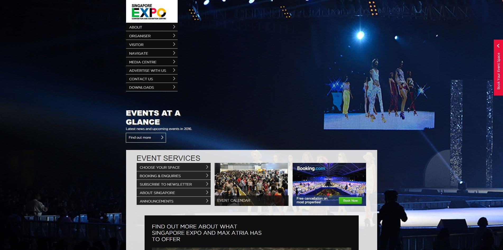The height and width of the screenshot is (250, 503).
Task: Open ABOUT SINGAPORE link
Action: [174, 192]
